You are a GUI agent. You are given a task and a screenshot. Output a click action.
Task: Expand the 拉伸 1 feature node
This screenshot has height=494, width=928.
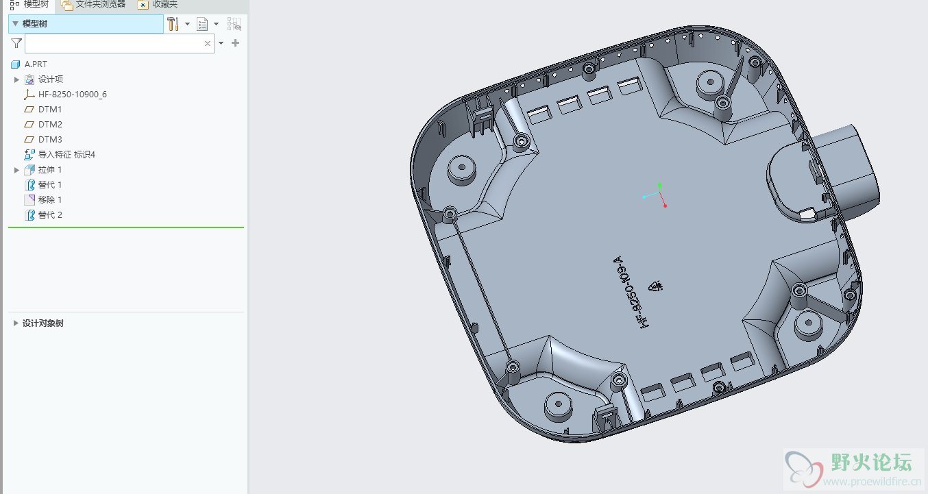point(17,170)
